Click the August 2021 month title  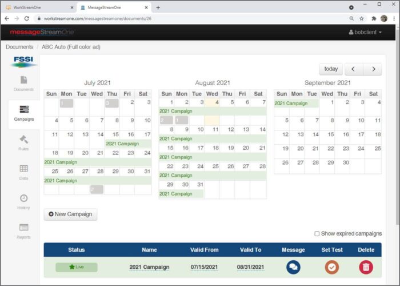[x=213, y=83]
